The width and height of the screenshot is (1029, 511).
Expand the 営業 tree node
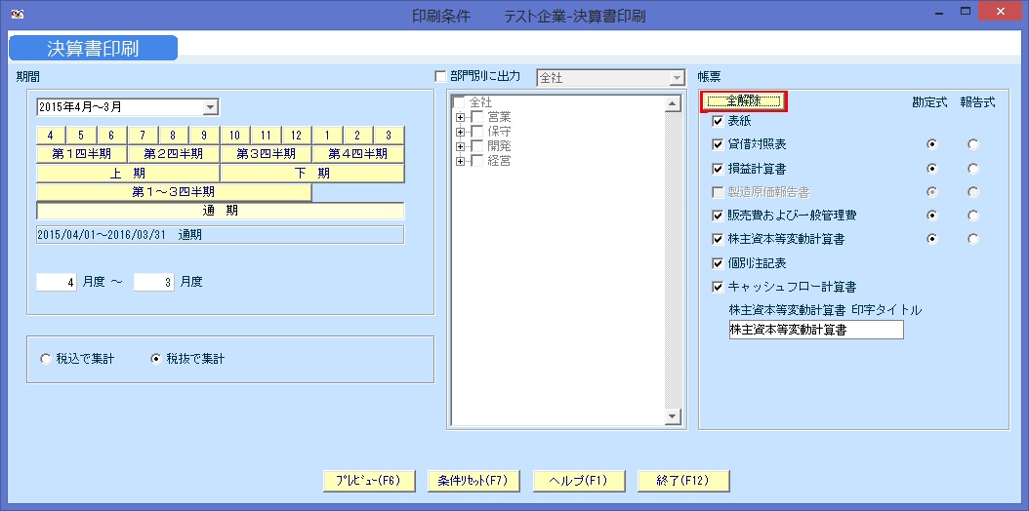(460, 117)
